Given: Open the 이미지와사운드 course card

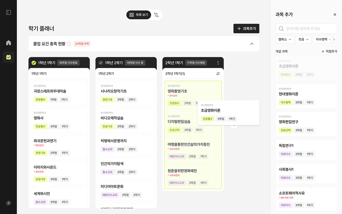Looking at the screenshot, I should [x=59, y=173].
